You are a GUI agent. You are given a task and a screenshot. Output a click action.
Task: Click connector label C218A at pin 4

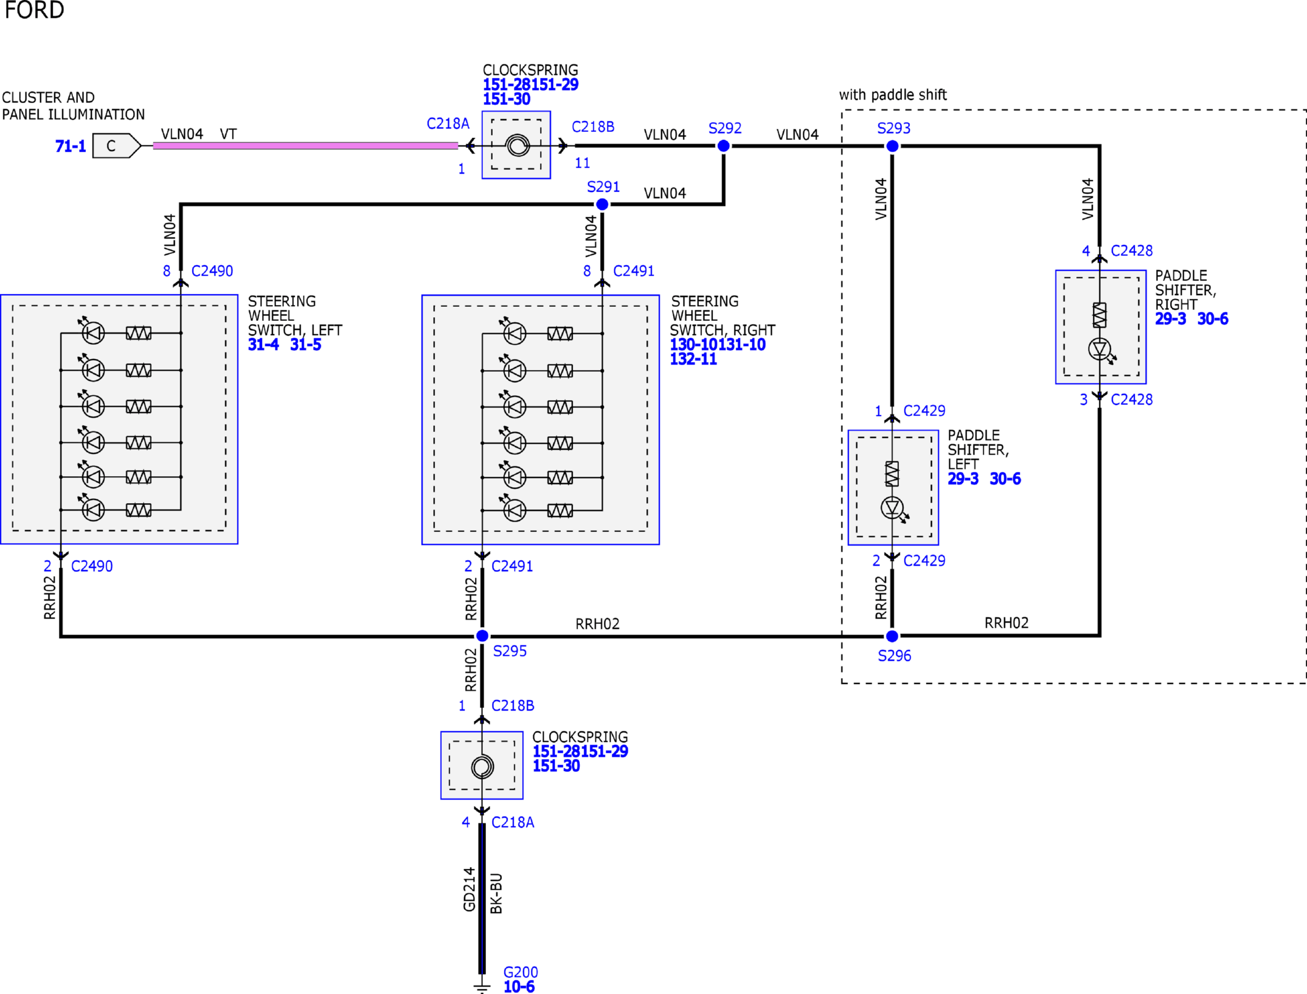tap(513, 823)
